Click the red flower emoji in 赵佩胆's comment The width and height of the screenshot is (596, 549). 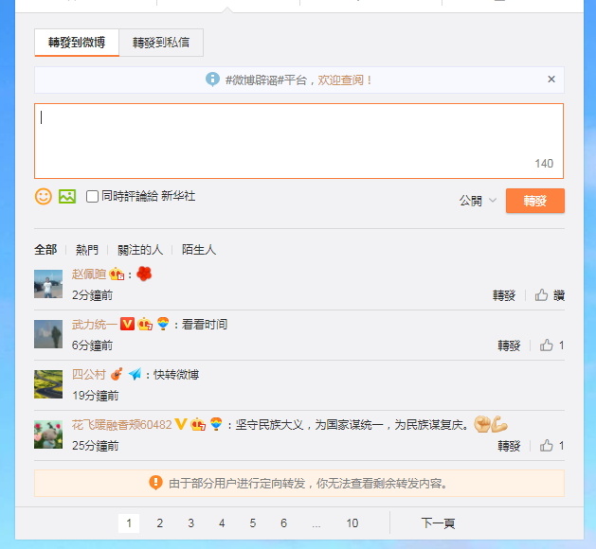[144, 274]
